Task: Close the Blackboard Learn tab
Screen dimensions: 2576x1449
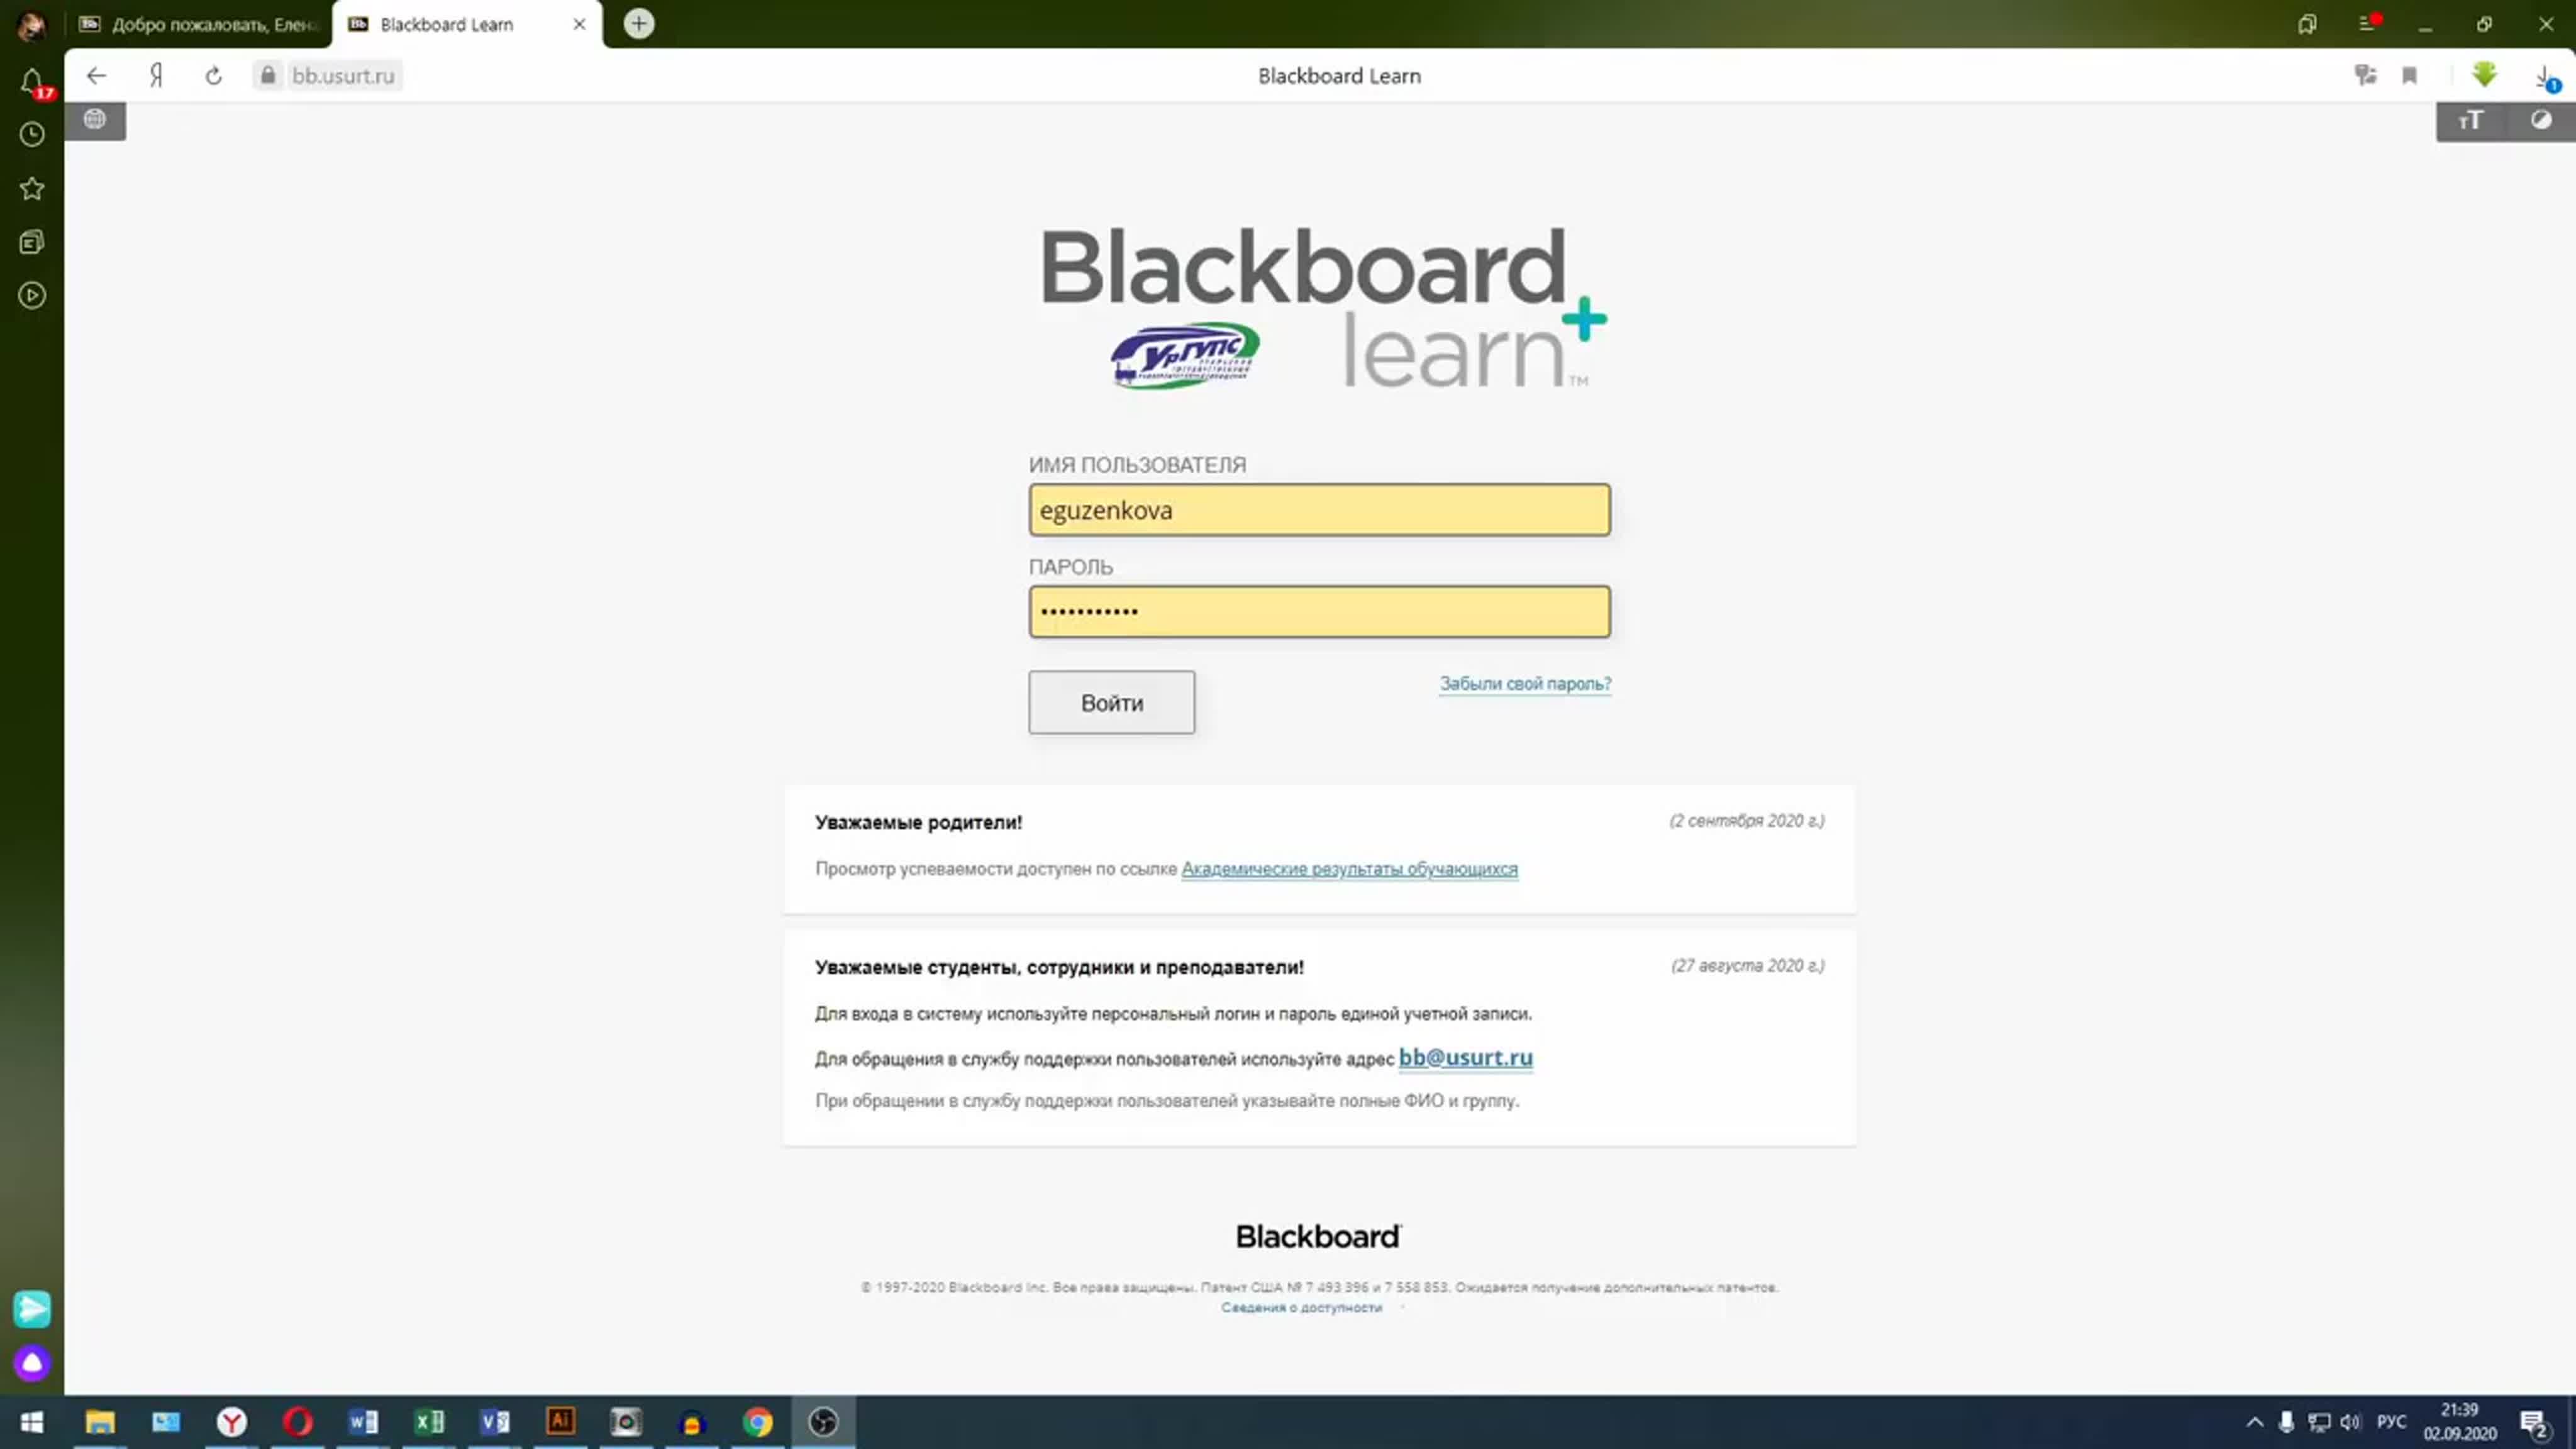Action: tap(579, 24)
